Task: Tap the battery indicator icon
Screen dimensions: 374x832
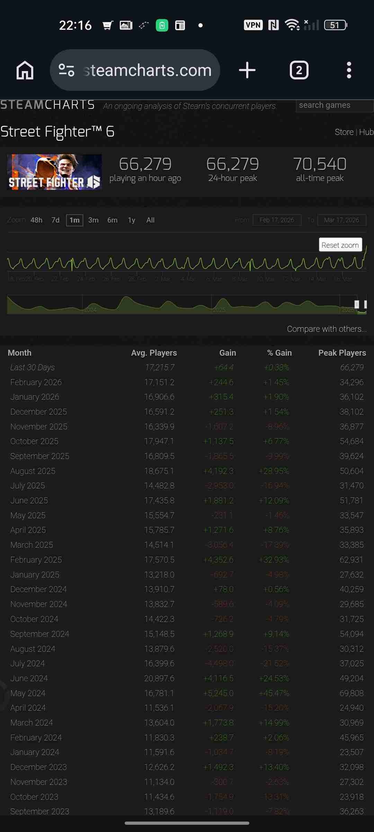Action: (x=335, y=25)
